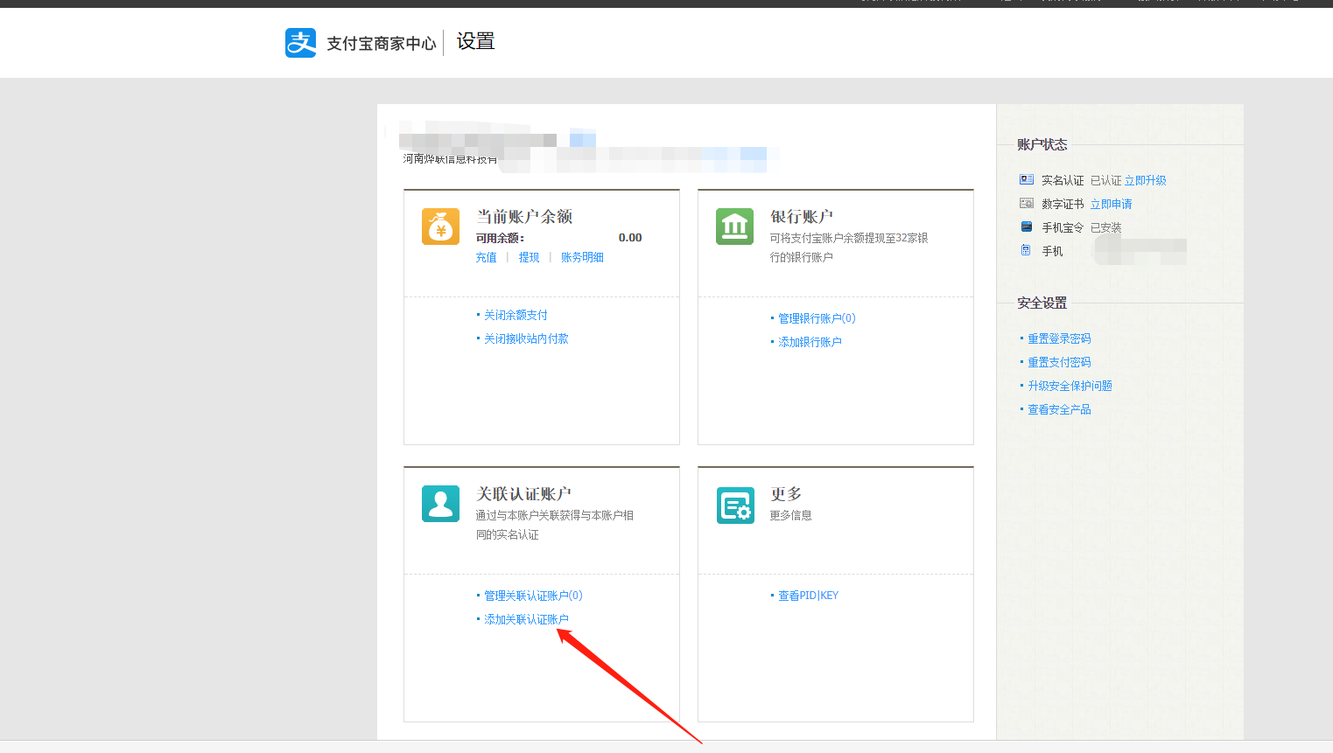
Task: Click the 关联认证账户 heading
Action: click(x=523, y=493)
